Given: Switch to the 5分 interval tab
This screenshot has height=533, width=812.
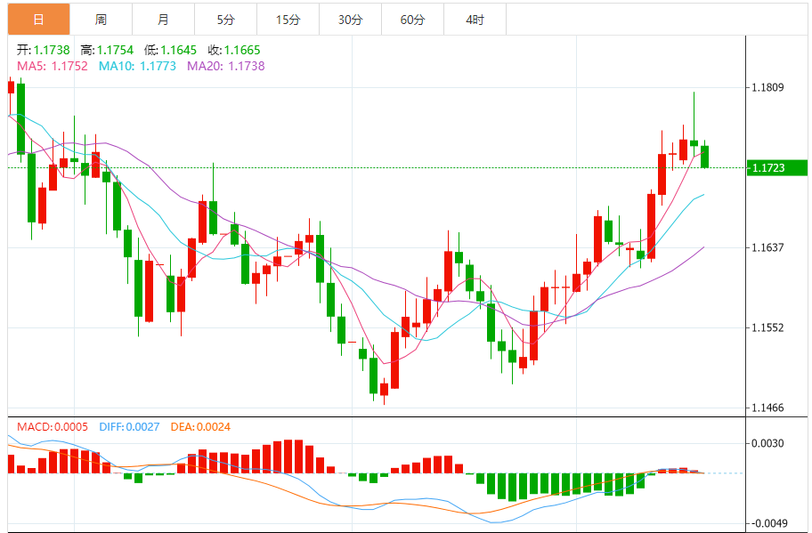Looking at the screenshot, I should coord(225,19).
